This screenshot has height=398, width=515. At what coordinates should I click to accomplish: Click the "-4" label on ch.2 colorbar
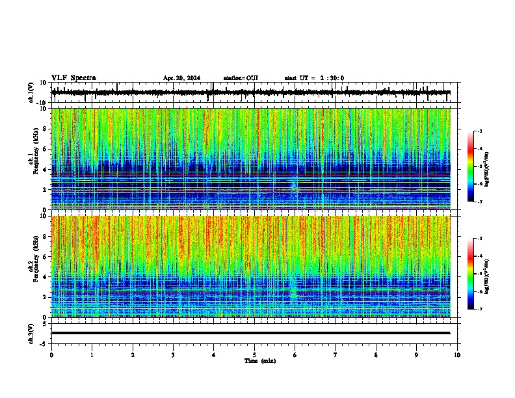pyautogui.click(x=480, y=256)
